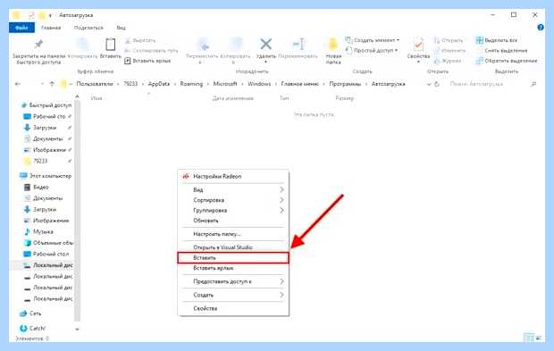Sort by the Размер column header
The height and width of the screenshot is (351, 554).
pyautogui.click(x=345, y=98)
